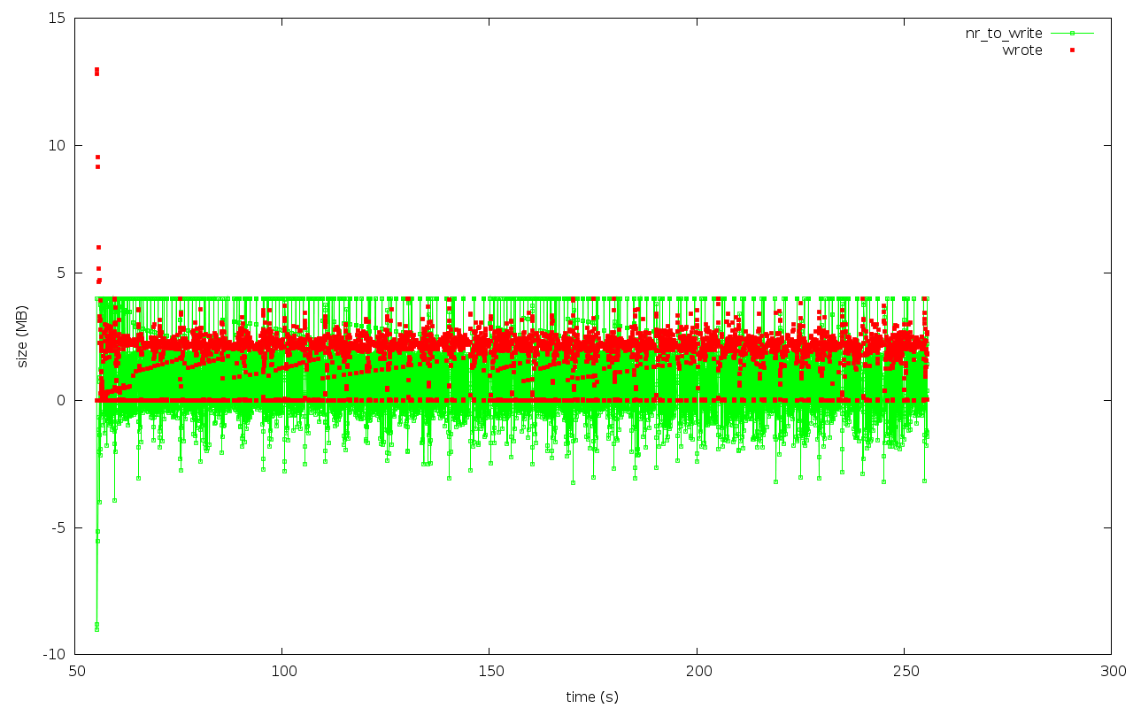
Task: Click the 150 tick on time axis
Action: coord(489,672)
